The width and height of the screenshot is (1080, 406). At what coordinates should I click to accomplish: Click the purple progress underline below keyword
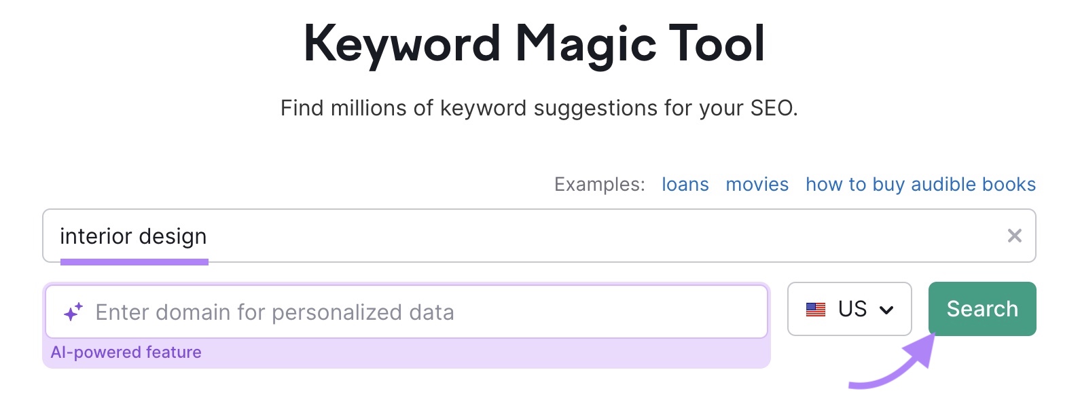pos(134,261)
